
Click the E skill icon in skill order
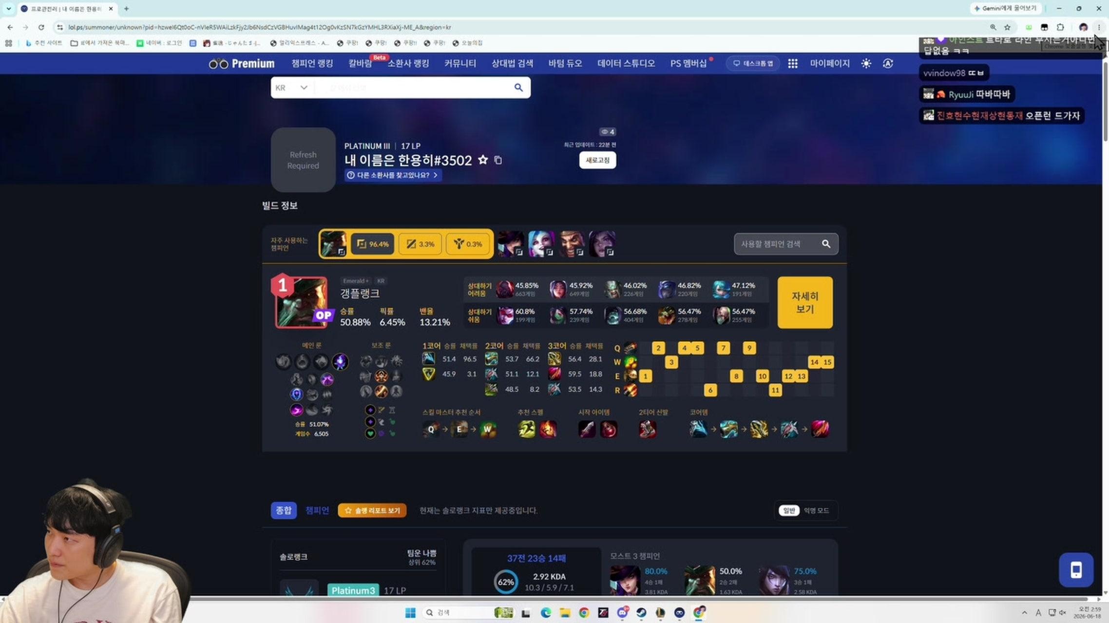[x=630, y=376]
